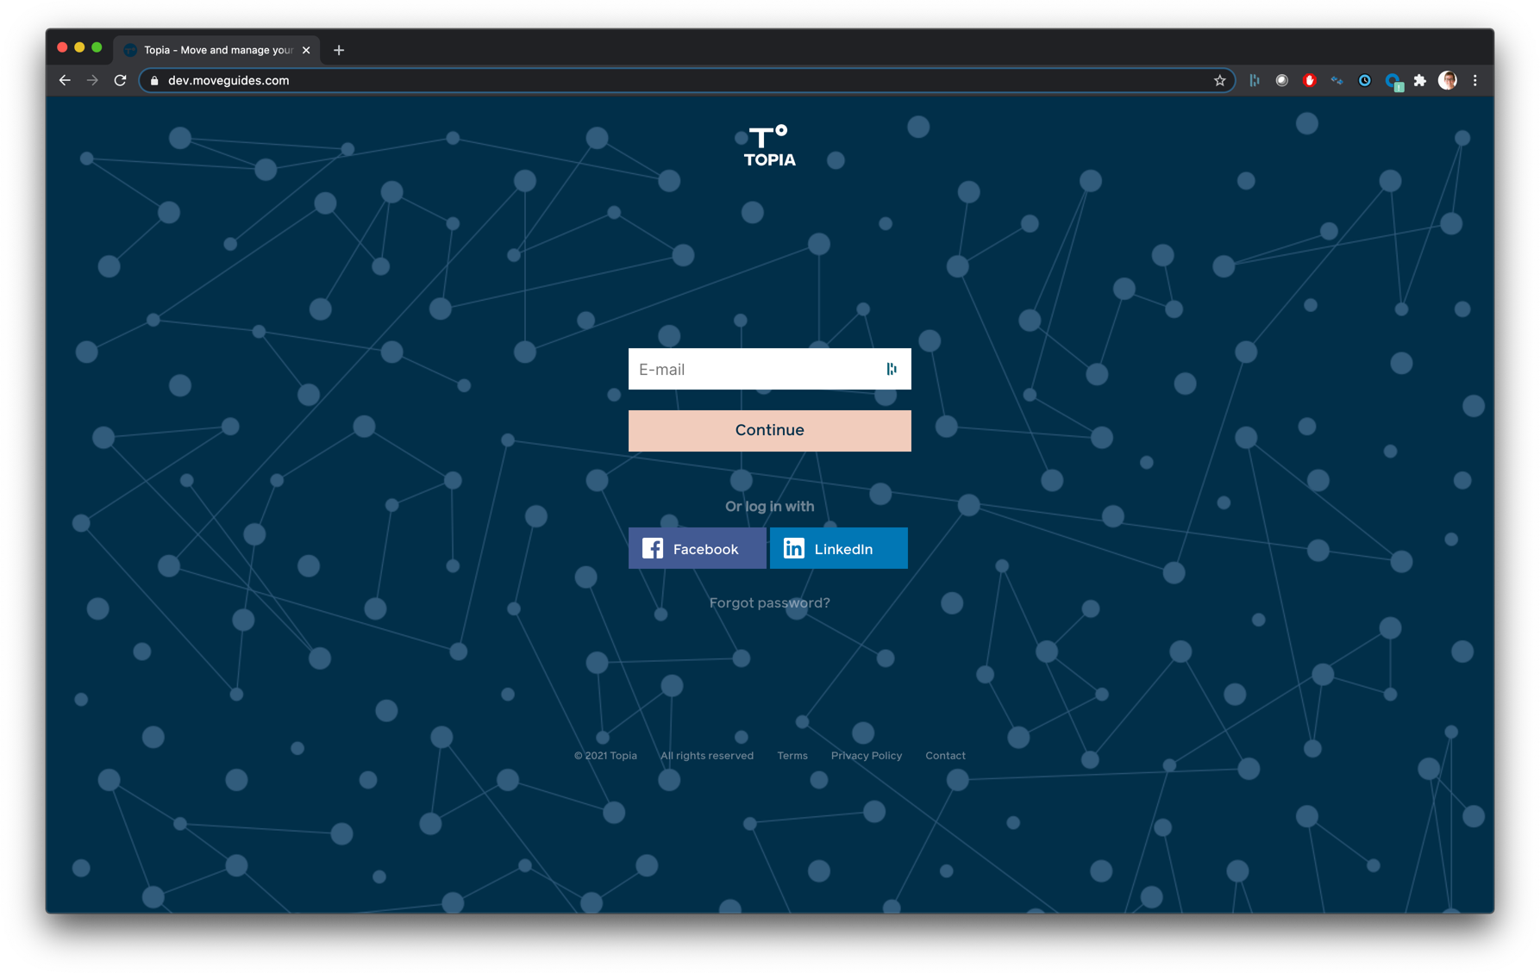Image resolution: width=1540 pixels, height=973 pixels.
Task: Open the Privacy Policy link
Action: 867,756
